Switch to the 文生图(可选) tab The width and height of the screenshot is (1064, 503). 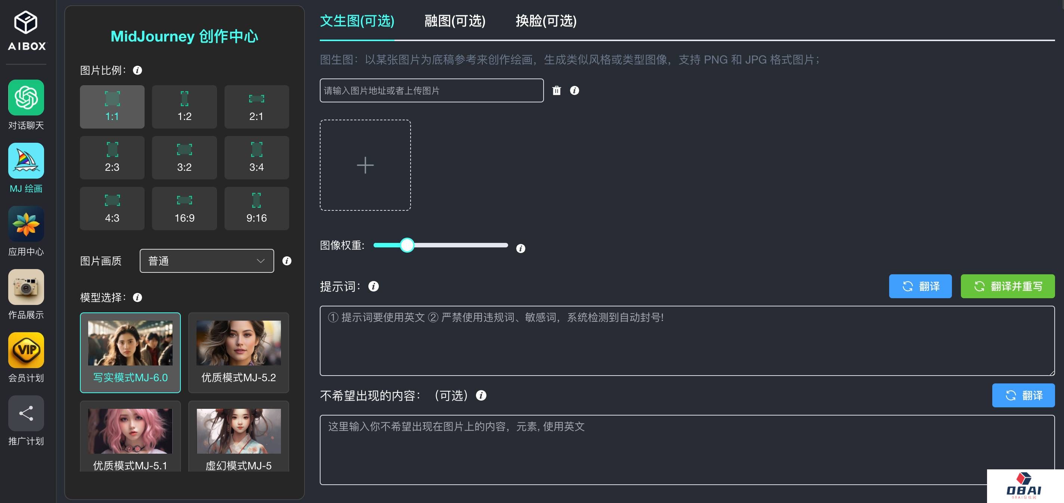[357, 21]
